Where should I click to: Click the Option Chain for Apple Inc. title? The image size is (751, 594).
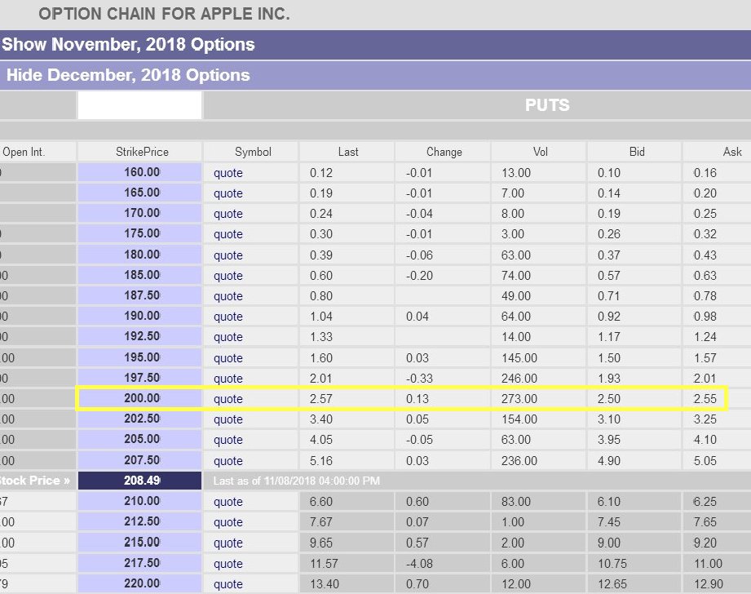point(164,14)
